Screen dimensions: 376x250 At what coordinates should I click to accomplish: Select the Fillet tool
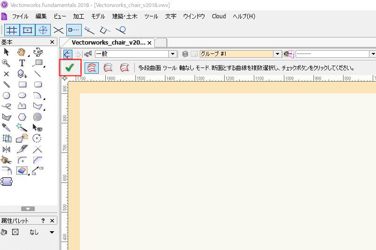click(x=22, y=160)
